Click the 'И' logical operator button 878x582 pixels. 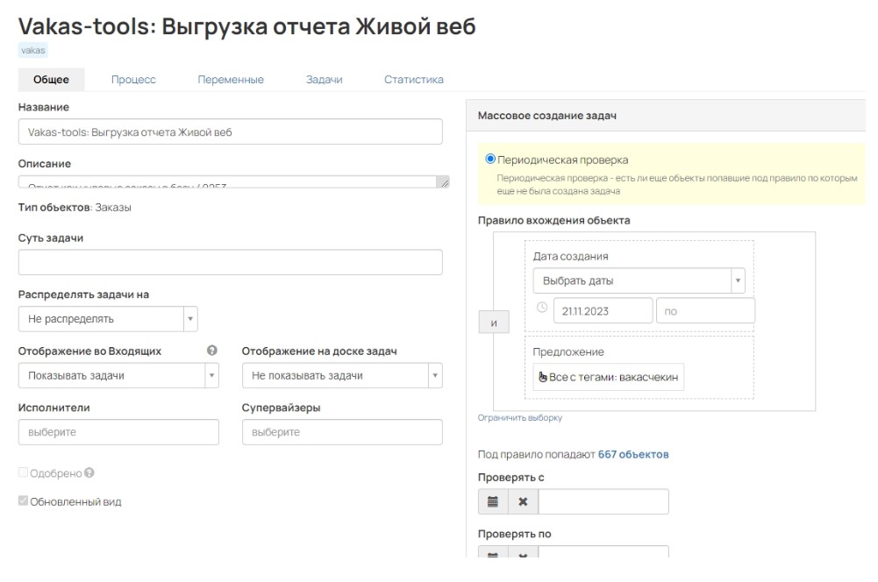pos(494,323)
